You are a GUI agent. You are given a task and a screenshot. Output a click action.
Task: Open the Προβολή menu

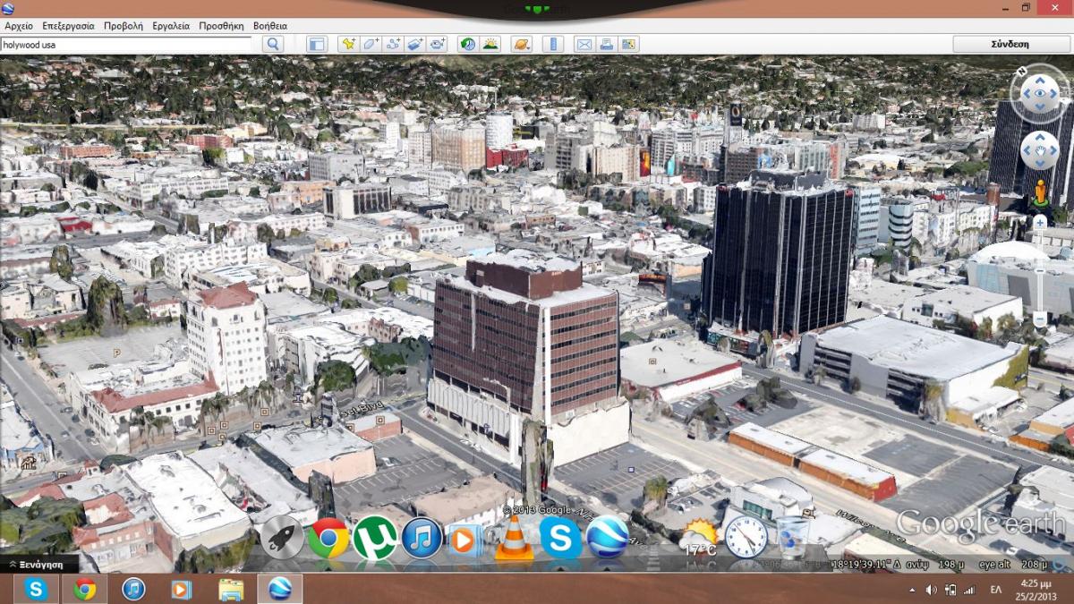pyautogui.click(x=124, y=26)
